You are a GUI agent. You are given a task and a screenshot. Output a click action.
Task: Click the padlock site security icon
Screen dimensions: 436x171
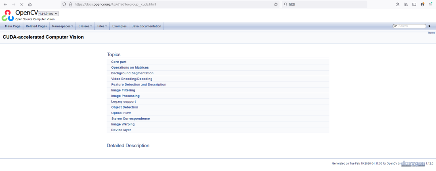(x=70, y=4)
